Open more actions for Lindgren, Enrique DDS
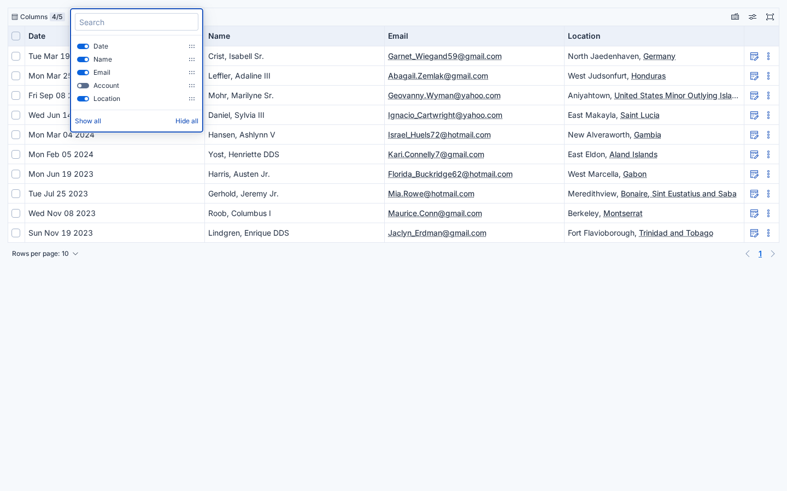The width and height of the screenshot is (787, 491). pyautogui.click(x=768, y=233)
